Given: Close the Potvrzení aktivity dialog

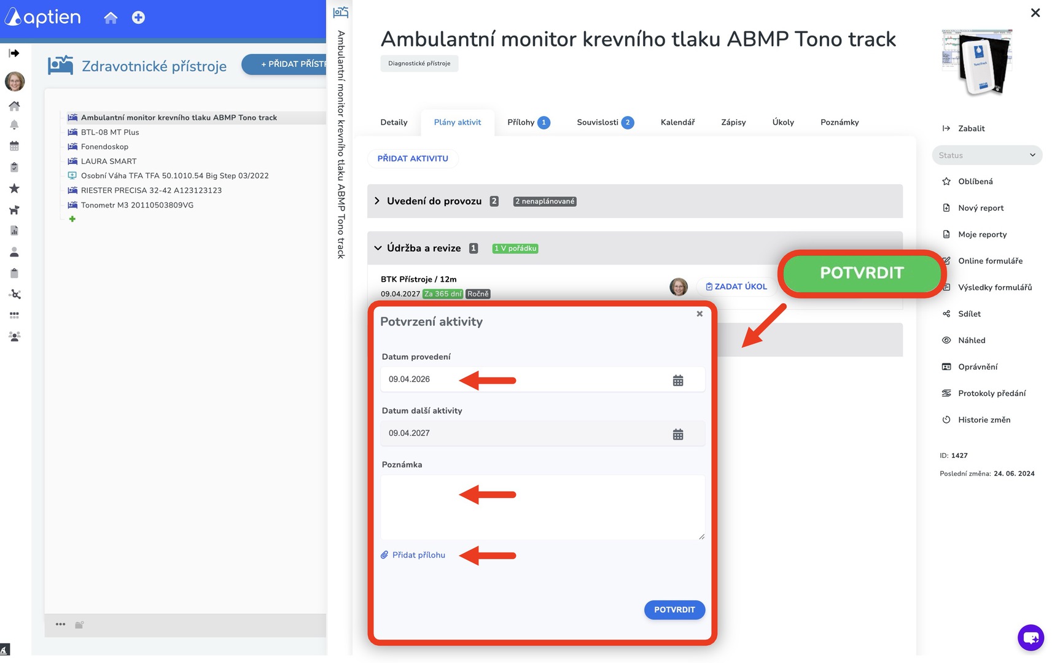Looking at the screenshot, I should pos(699,314).
